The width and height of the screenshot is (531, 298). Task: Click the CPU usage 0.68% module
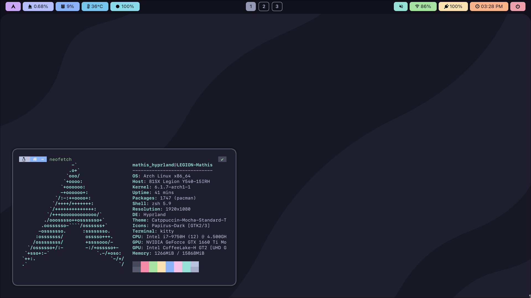coord(38,6)
